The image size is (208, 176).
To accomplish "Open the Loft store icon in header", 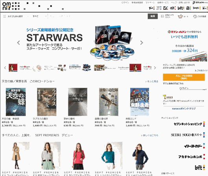I will coord(181,8).
